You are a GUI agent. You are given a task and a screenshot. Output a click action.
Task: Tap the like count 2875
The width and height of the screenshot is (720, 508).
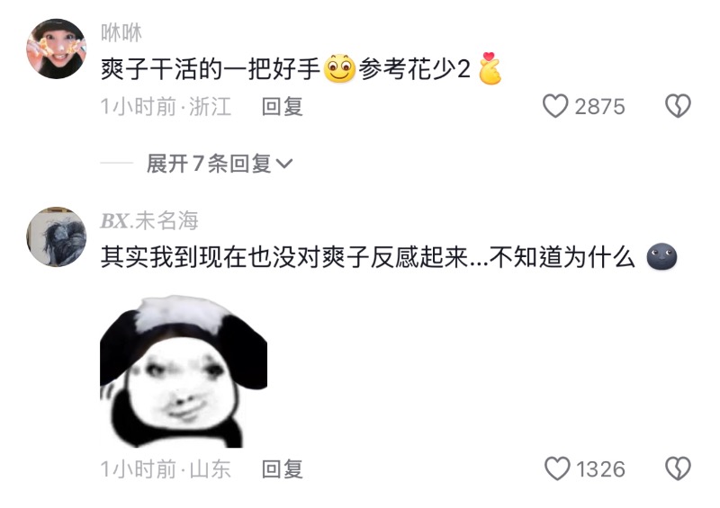599,106
